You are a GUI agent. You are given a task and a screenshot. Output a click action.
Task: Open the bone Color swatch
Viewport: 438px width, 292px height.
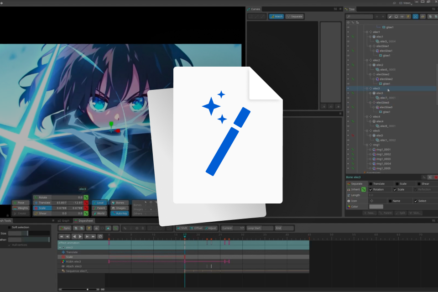coord(376,207)
